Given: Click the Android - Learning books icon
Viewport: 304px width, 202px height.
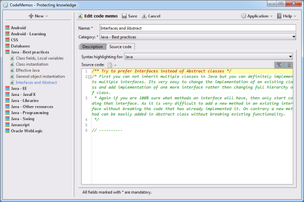Looking at the screenshot, I should point(7,34).
